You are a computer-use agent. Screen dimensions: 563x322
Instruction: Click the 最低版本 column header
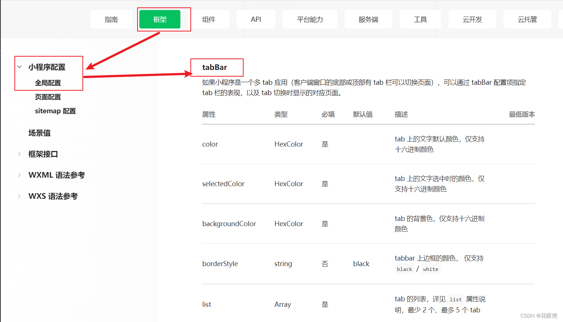point(522,114)
